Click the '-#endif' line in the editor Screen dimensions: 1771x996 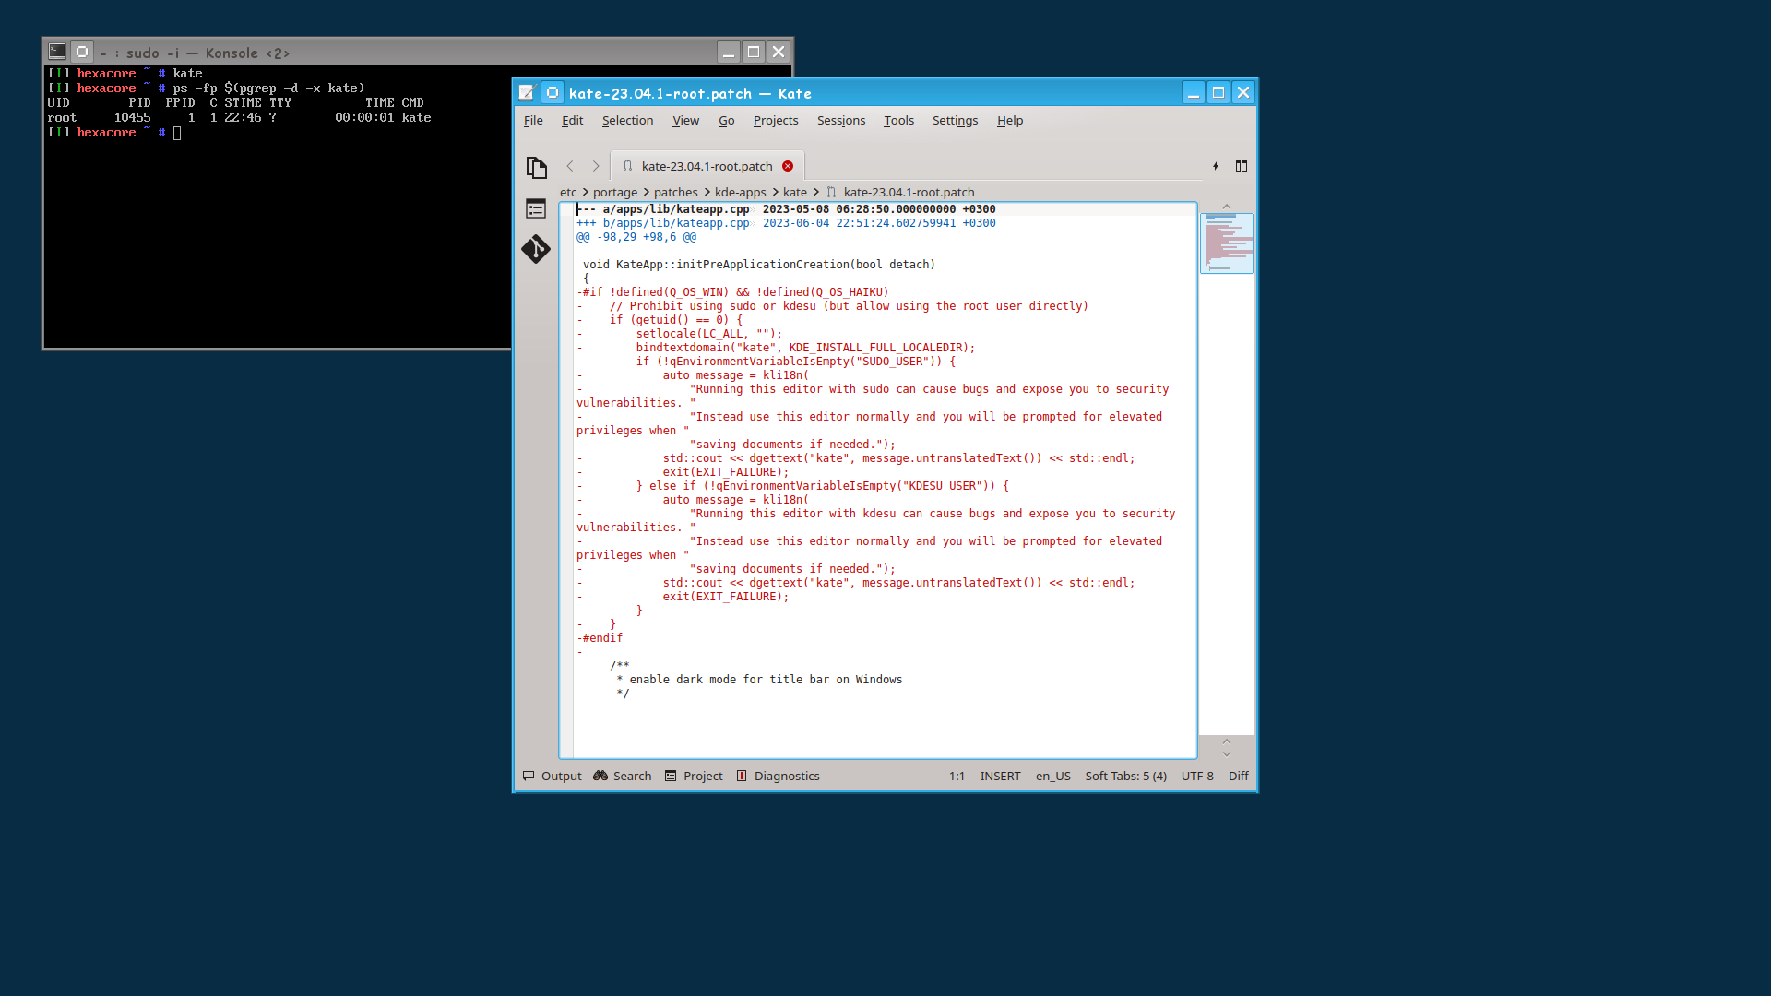point(600,638)
